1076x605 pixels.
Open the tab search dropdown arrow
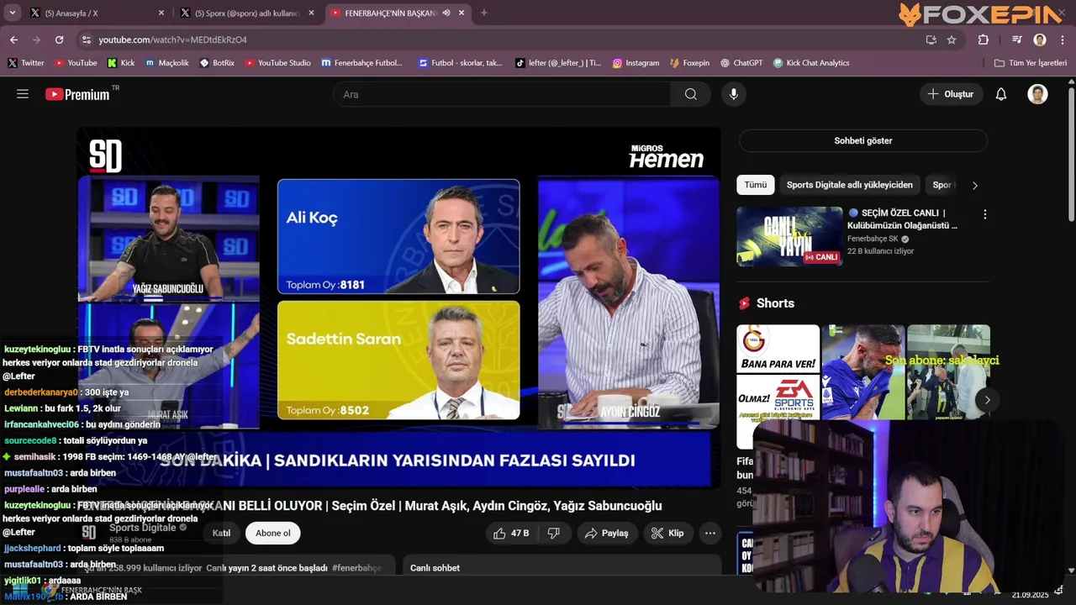[x=13, y=13]
